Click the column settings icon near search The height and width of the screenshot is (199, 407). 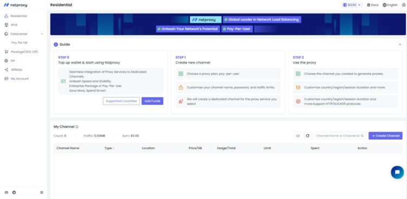[x=298, y=136]
